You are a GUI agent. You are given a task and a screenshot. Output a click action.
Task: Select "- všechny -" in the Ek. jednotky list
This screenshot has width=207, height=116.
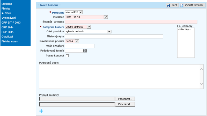coord(184,29)
